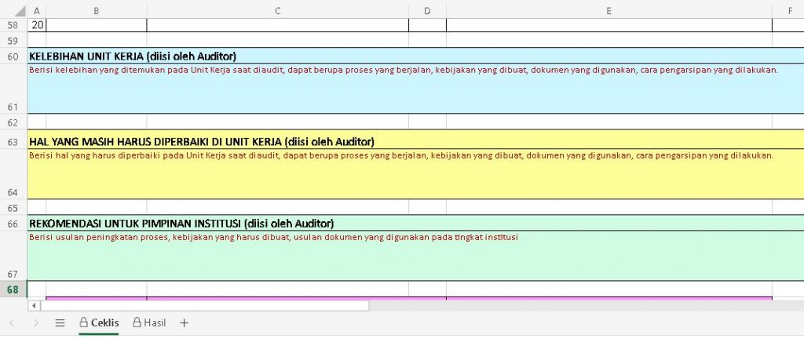Select the cell containing 20 in row 58
804x339 pixels.
pyautogui.click(x=37, y=25)
